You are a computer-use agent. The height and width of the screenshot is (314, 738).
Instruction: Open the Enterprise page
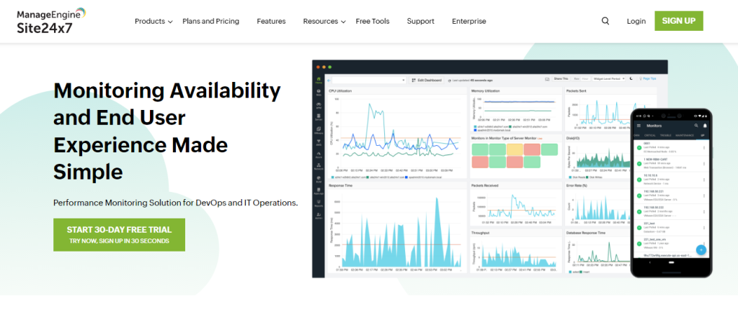(468, 21)
